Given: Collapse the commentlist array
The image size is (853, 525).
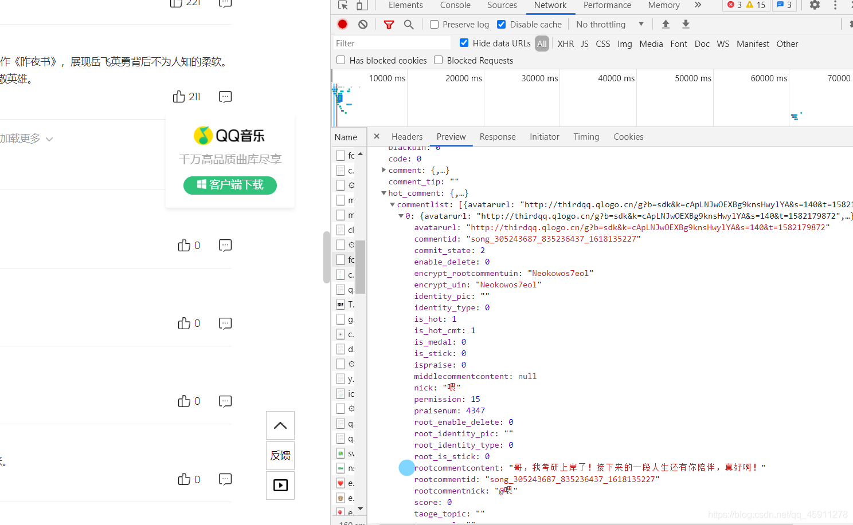Looking at the screenshot, I should 392,204.
